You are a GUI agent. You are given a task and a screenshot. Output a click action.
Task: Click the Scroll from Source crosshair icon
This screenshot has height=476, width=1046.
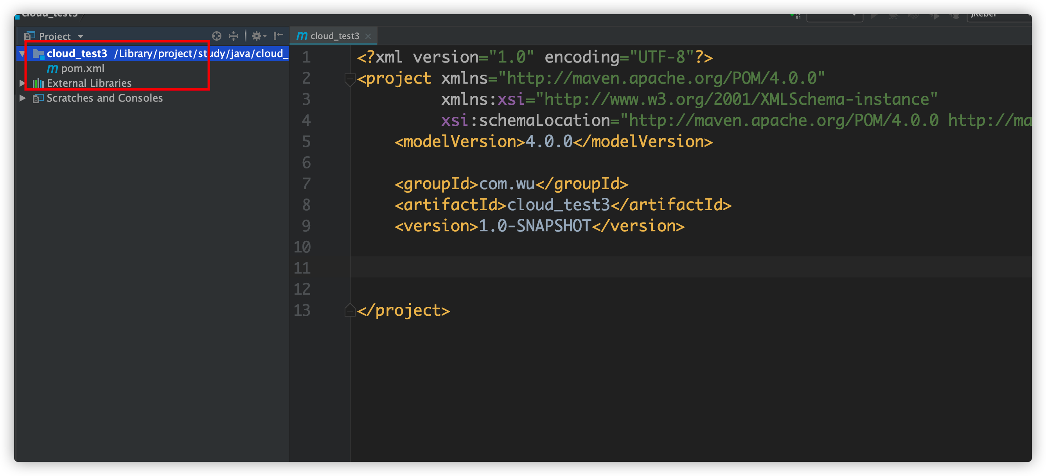pos(217,36)
